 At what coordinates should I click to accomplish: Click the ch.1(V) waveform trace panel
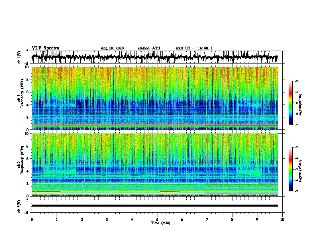157,57
